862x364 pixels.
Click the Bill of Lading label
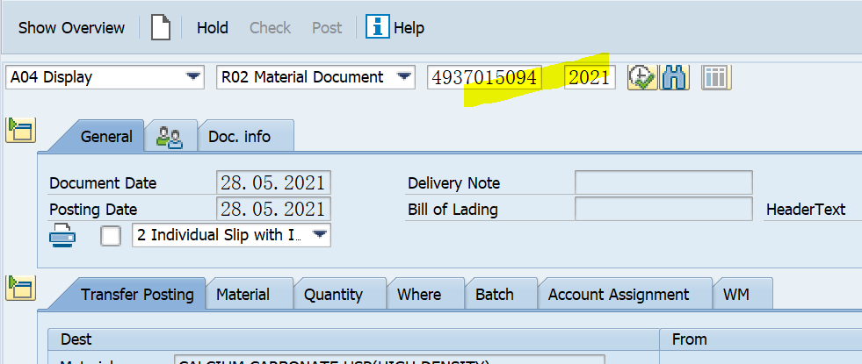(x=453, y=210)
